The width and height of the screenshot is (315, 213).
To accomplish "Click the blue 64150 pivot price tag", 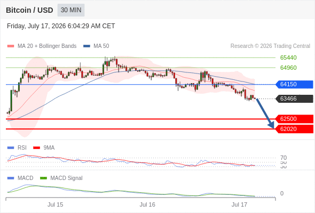I will pyautogui.click(x=294, y=84).
